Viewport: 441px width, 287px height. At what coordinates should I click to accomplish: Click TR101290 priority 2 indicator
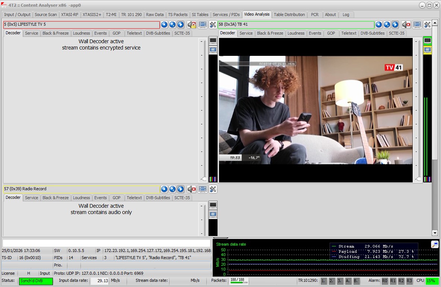(x=331, y=281)
